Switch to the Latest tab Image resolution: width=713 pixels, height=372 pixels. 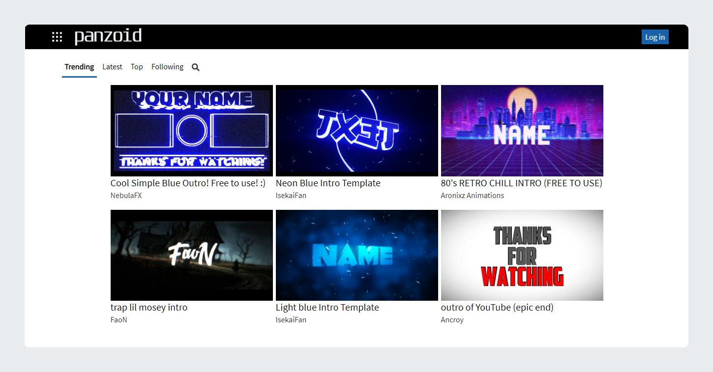(112, 67)
